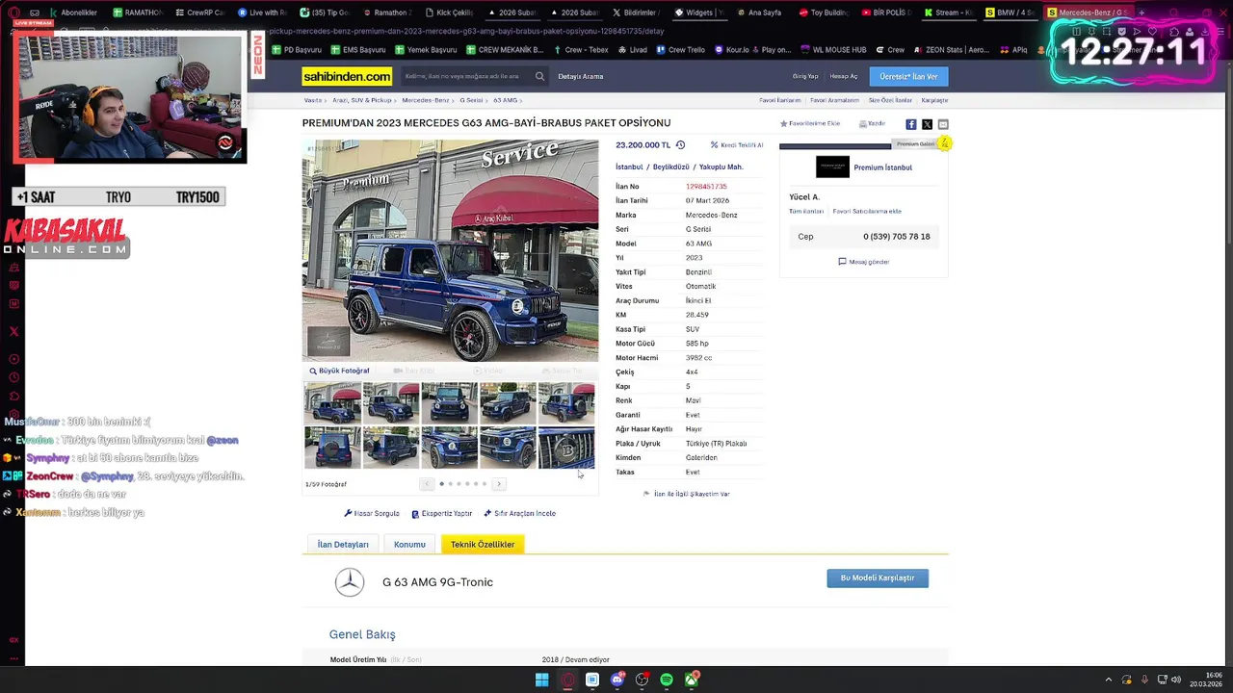Image resolution: width=1233 pixels, height=693 pixels.
Task: Click the Kredi Teklifi Al link
Action: point(737,145)
